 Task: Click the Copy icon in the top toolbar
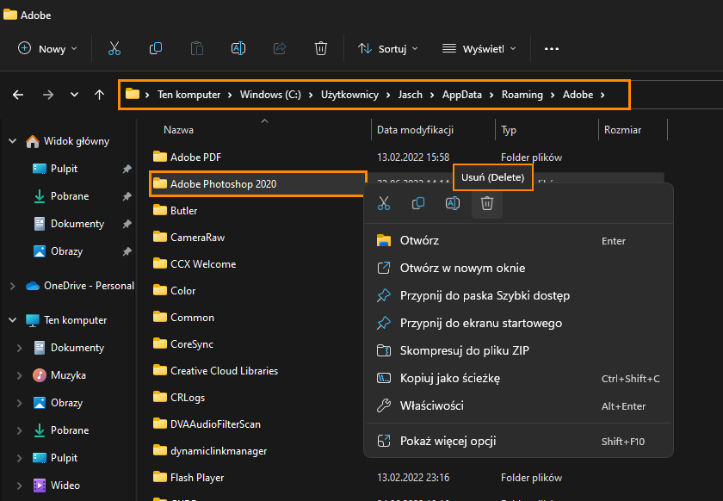pyautogui.click(x=156, y=48)
